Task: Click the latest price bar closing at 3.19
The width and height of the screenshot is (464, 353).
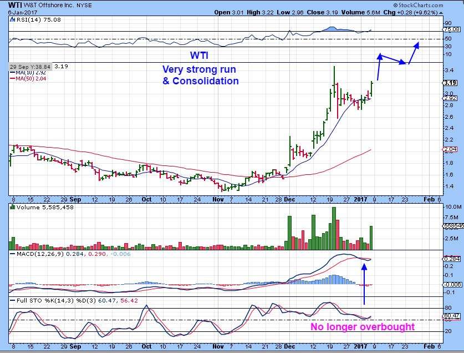Action: click(371, 89)
